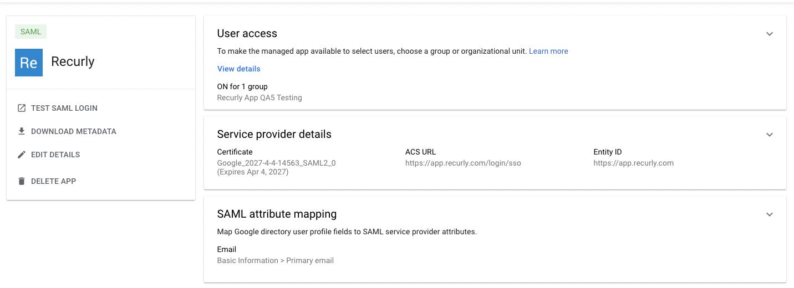Open TEST SAML LOGIN

64,108
